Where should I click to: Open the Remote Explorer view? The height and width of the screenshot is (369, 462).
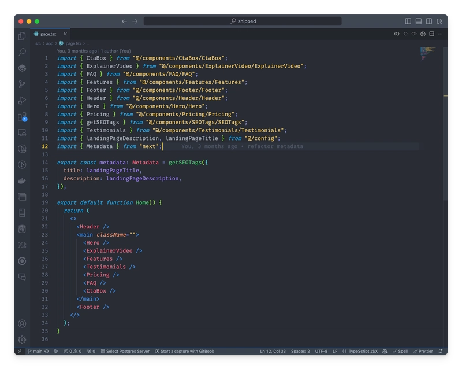coord(22,133)
